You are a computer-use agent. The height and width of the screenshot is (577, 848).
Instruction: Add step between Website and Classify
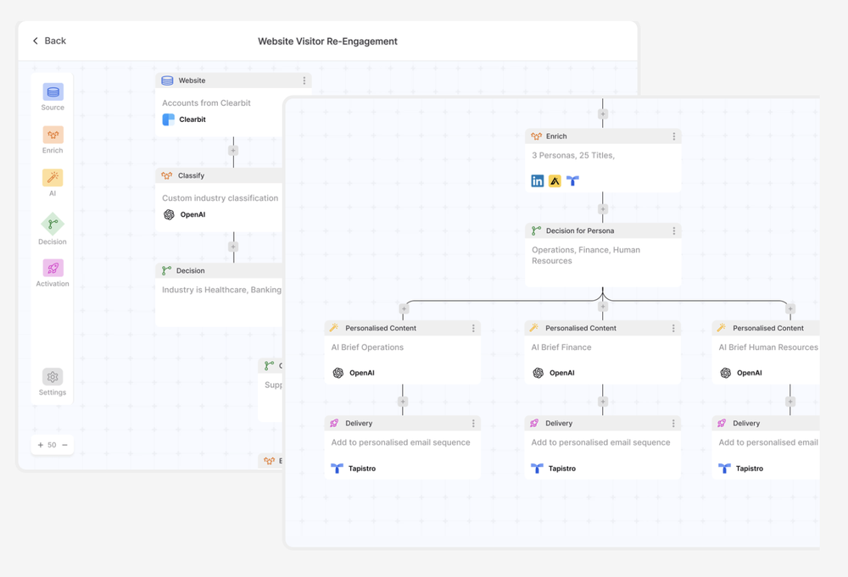click(233, 151)
